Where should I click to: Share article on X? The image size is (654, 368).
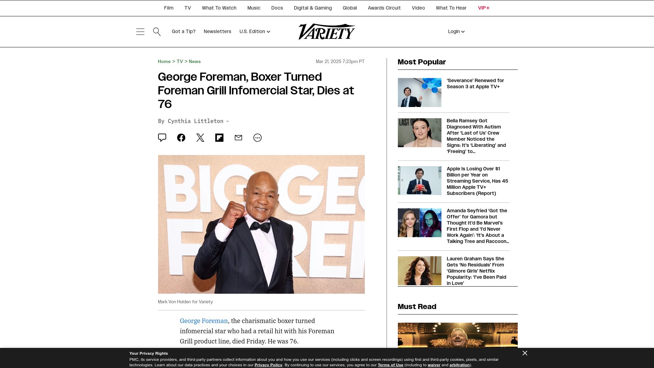[200, 138]
